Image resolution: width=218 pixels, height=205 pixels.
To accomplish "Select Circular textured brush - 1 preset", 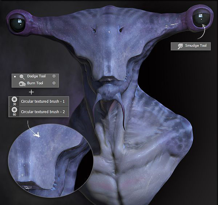I will click(x=39, y=101).
